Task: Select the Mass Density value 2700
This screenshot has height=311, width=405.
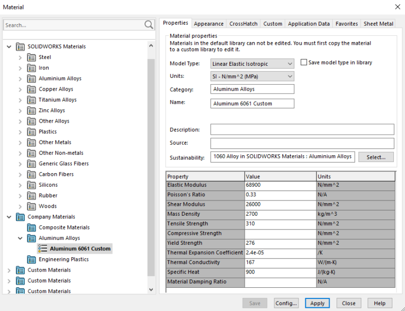Action: pyautogui.click(x=280, y=214)
